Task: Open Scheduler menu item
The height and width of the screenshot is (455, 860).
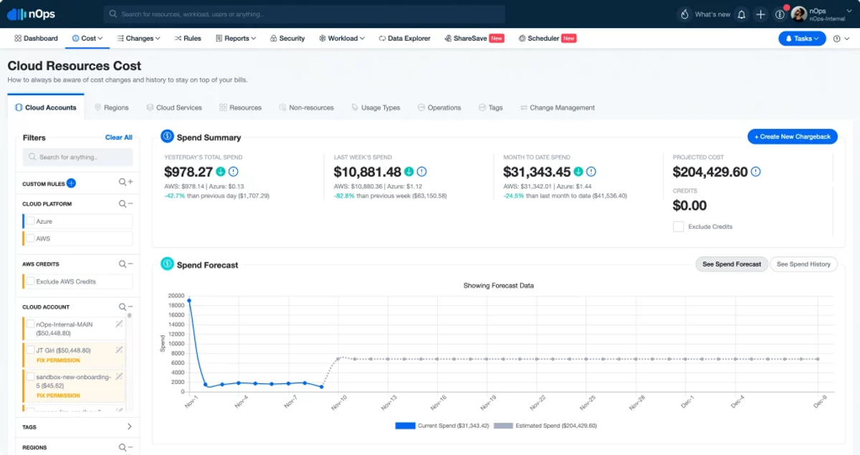Action: [x=548, y=39]
